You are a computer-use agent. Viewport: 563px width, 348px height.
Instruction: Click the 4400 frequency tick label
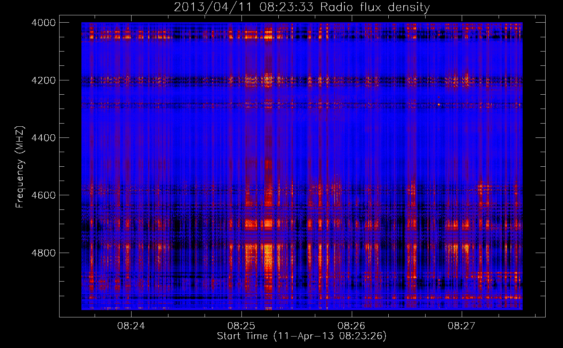click(x=43, y=138)
